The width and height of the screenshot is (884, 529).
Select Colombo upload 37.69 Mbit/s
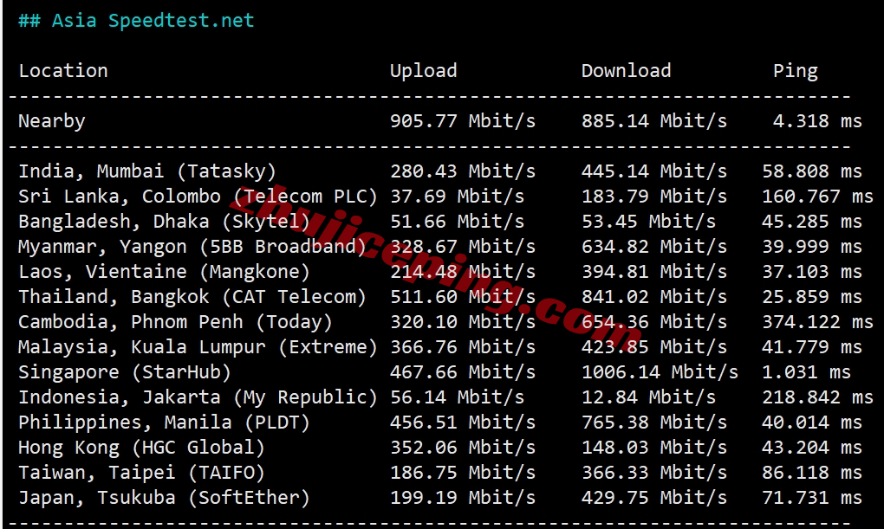pos(458,197)
